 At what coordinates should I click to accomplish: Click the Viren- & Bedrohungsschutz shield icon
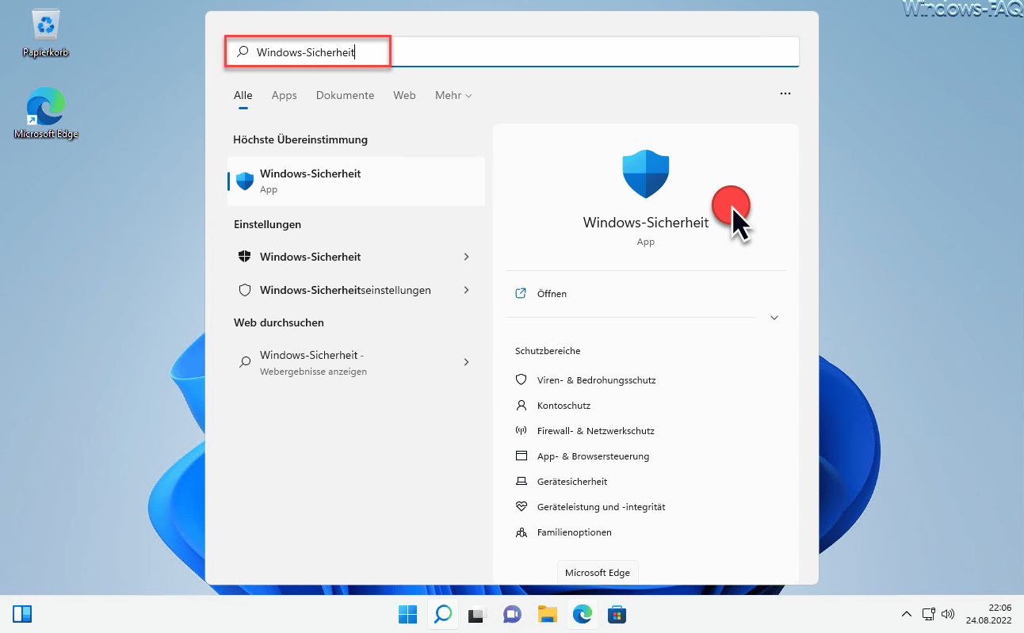(x=522, y=379)
